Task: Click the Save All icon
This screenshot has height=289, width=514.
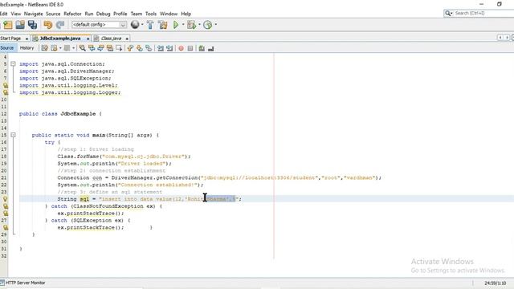Action: [x=32, y=25]
